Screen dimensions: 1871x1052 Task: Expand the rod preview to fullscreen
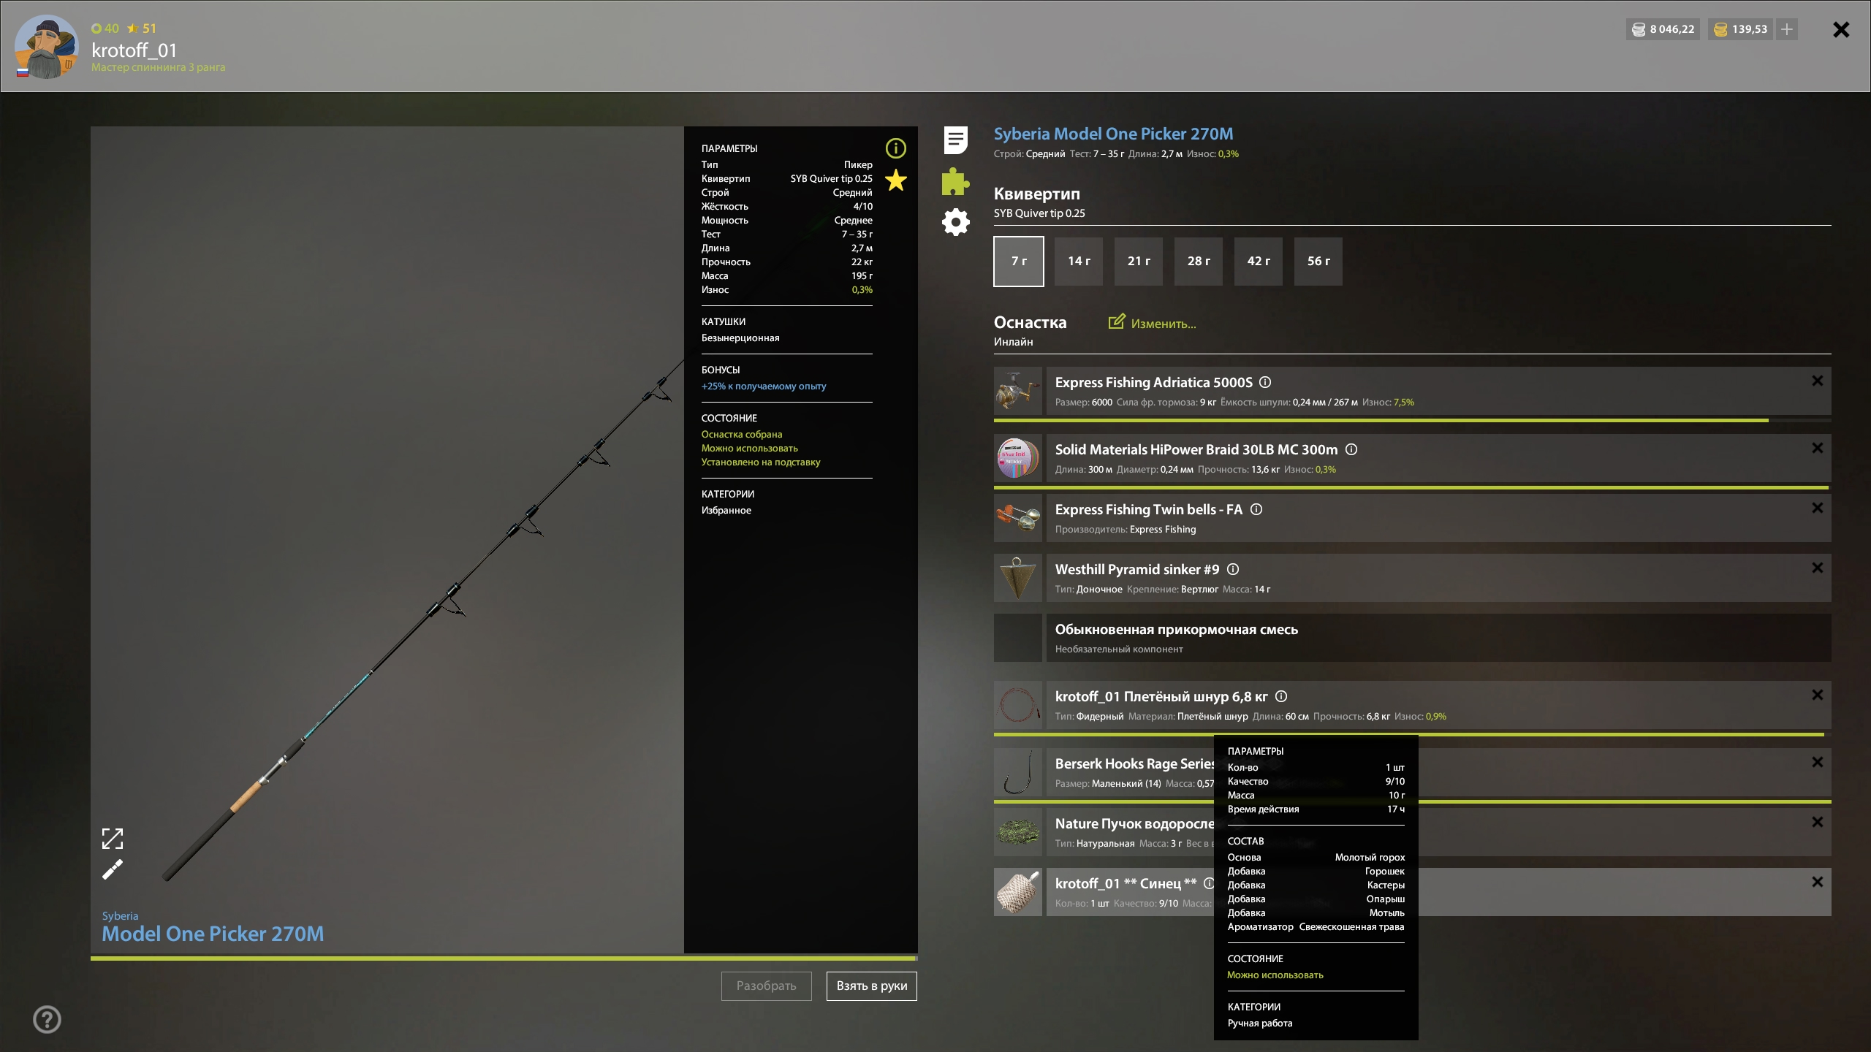(x=113, y=839)
